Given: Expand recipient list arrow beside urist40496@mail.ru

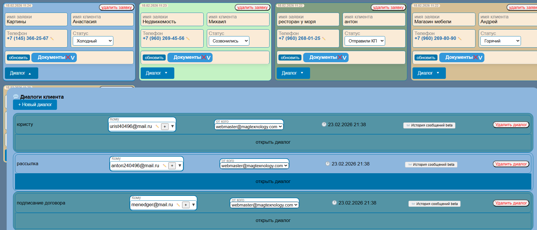Looking at the screenshot, I should 172,126.
